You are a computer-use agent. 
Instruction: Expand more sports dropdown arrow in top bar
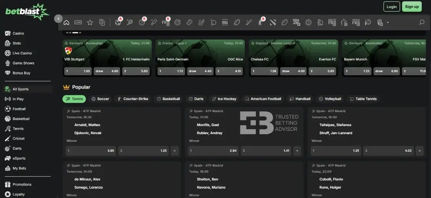tap(388, 22)
